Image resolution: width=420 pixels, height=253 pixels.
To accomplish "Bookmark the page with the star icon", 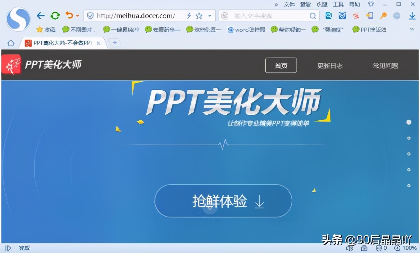I will (199, 16).
